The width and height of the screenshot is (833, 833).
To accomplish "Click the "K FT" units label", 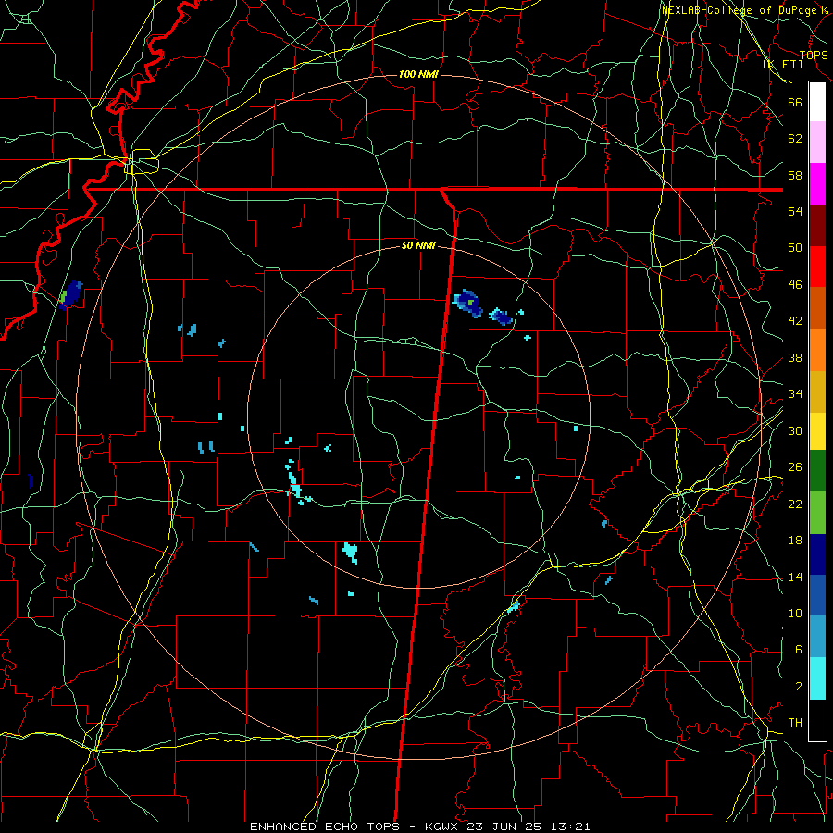I will (782, 64).
